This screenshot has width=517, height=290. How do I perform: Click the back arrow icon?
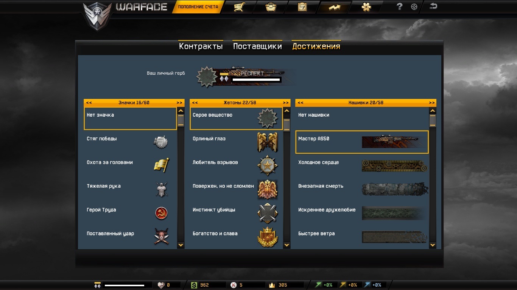[x=434, y=6]
